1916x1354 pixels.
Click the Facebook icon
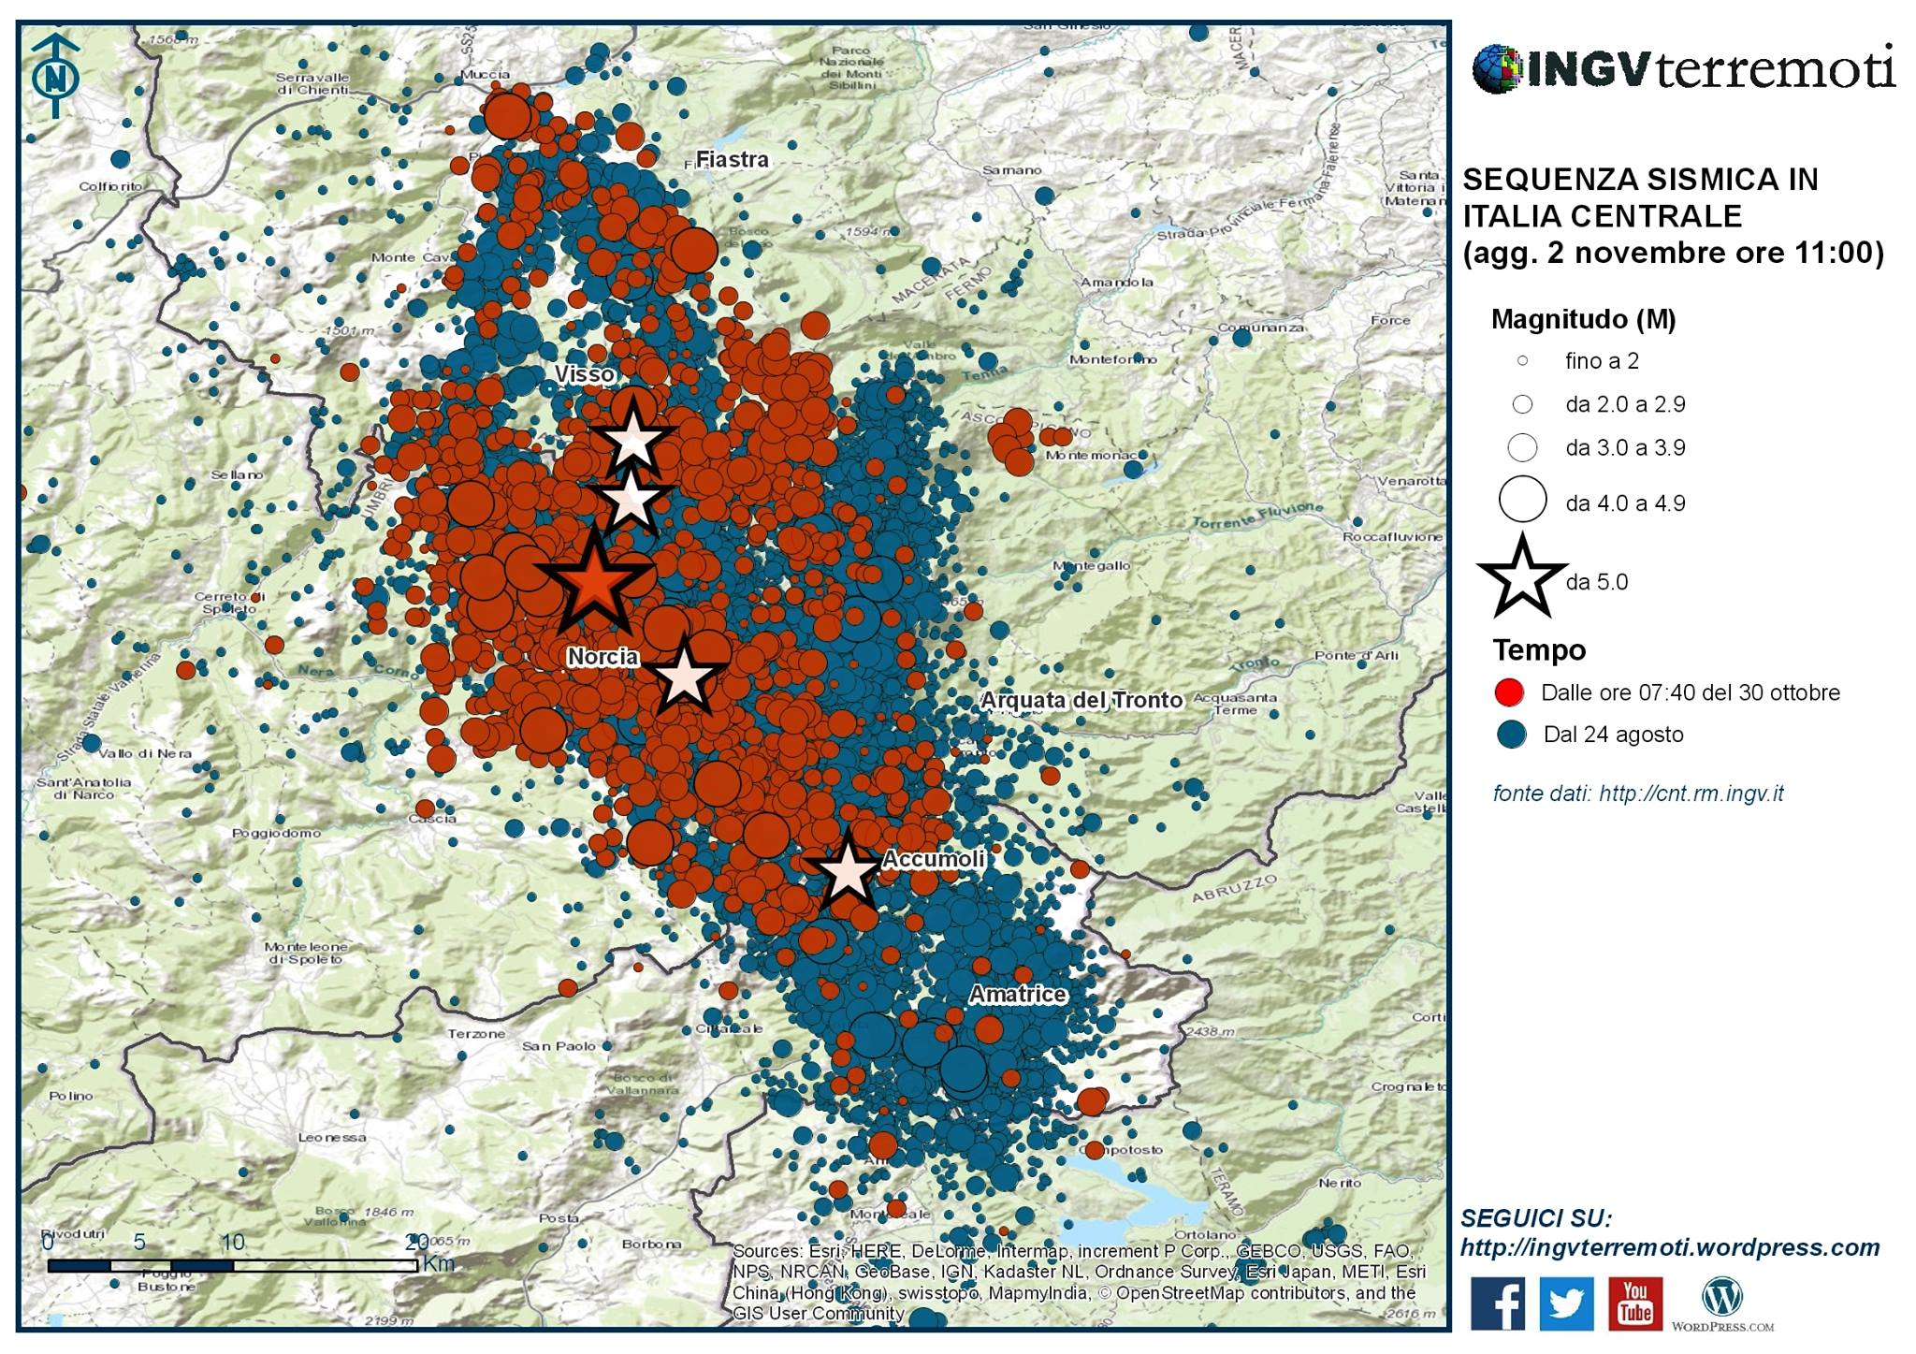pos(1497,1303)
